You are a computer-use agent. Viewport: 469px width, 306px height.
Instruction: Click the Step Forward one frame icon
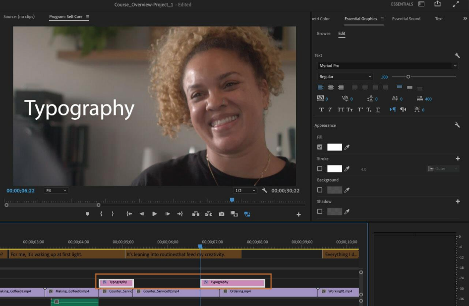168,213
